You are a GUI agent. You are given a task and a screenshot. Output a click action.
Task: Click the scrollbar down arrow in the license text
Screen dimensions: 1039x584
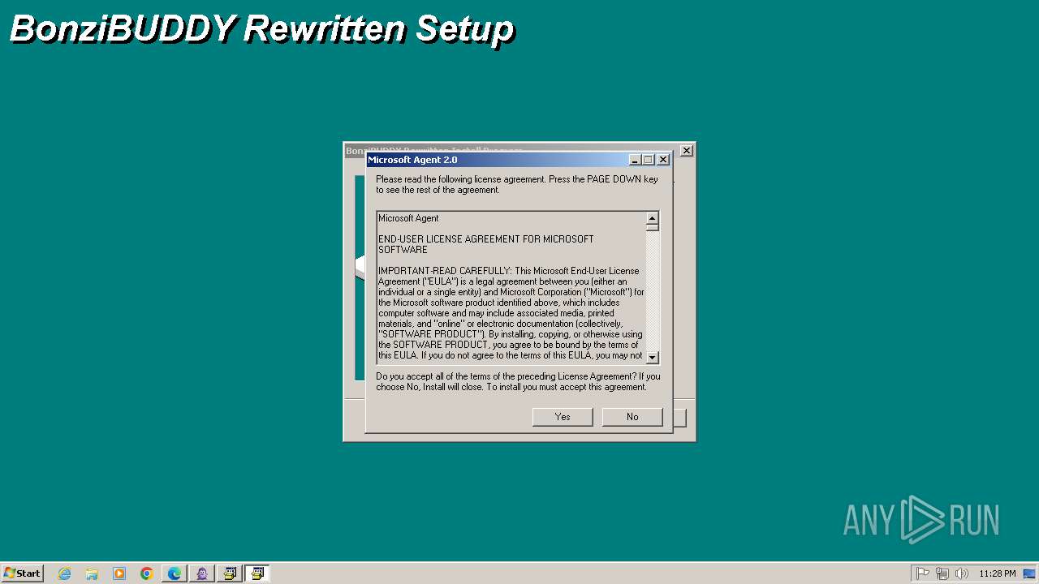tap(652, 357)
